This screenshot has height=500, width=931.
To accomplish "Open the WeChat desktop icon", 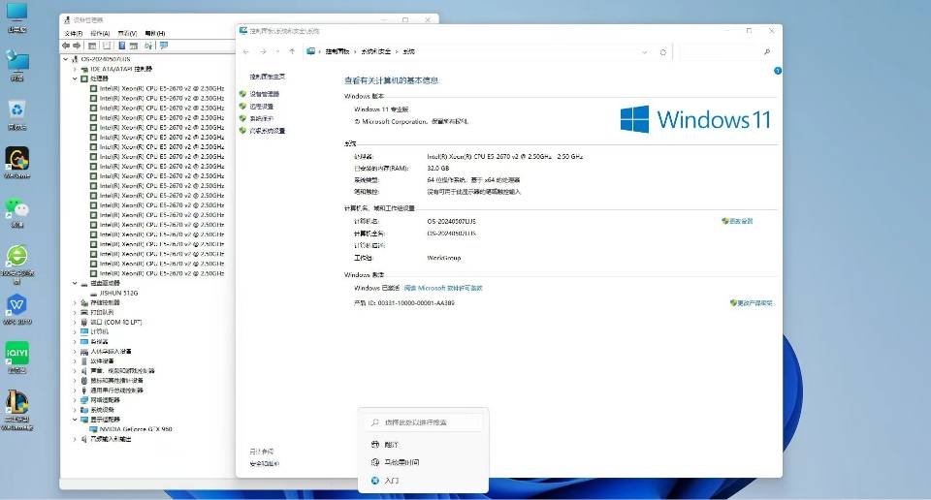I will (x=16, y=209).
